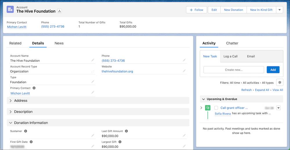Click the Edit button

(x=214, y=10)
